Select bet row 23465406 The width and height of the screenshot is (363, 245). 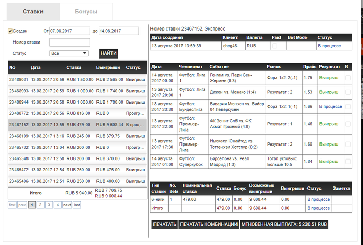[78, 182]
